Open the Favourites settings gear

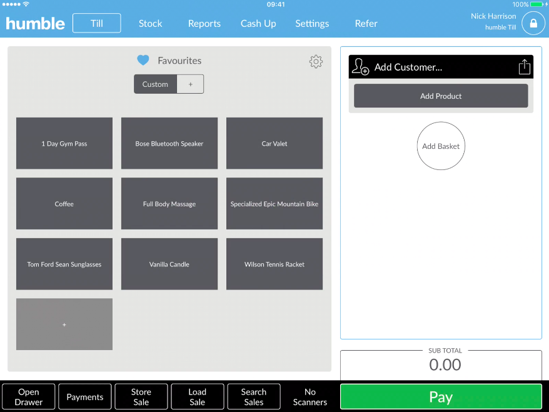click(316, 61)
